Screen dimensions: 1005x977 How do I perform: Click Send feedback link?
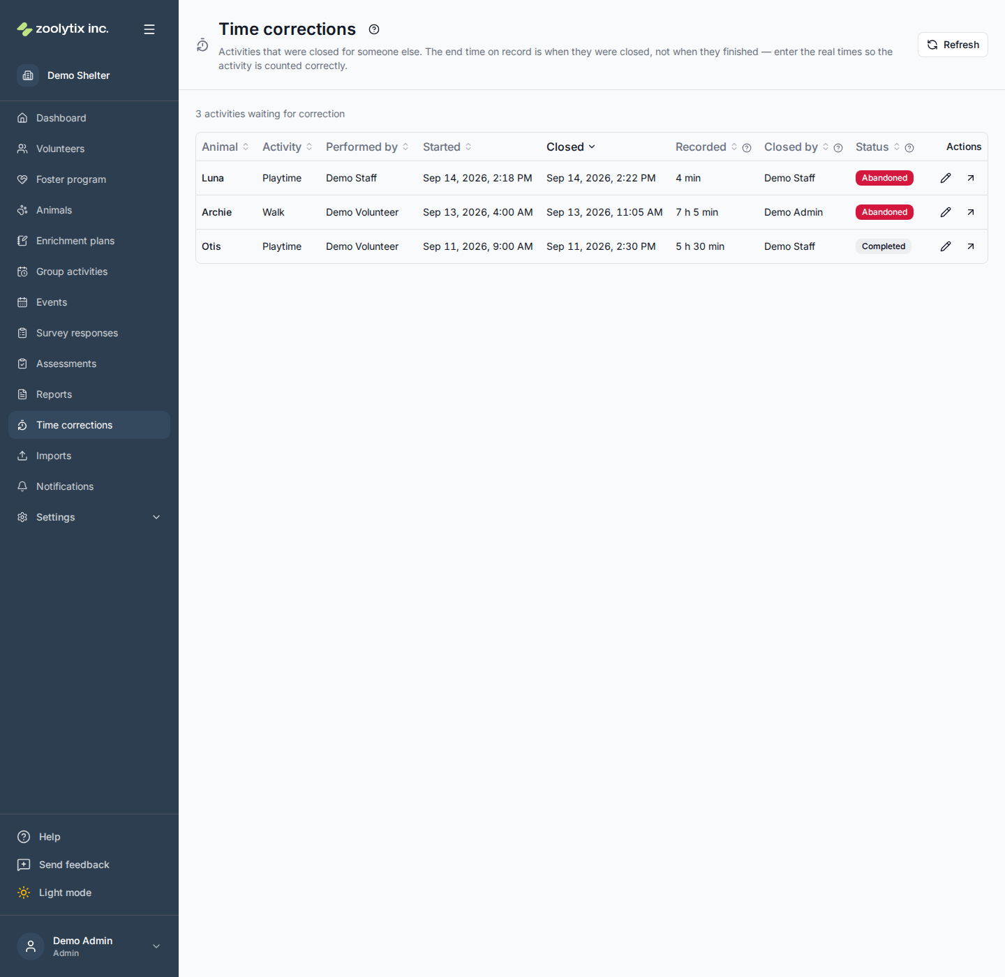click(x=64, y=865)
